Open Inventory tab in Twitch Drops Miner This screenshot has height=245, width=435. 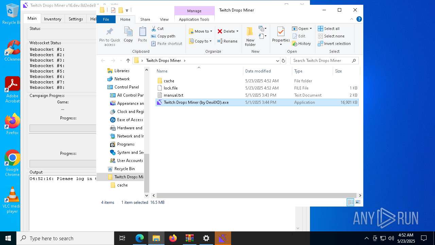pos(53,19)
